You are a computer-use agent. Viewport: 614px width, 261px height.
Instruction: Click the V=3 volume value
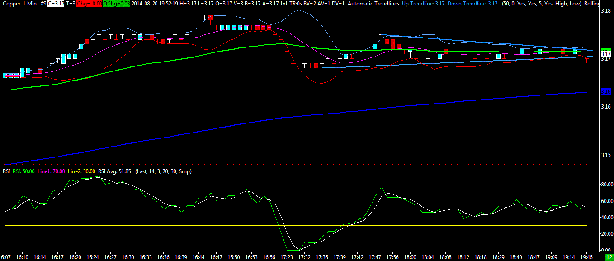pyautogui.click(x=239, y=3)
